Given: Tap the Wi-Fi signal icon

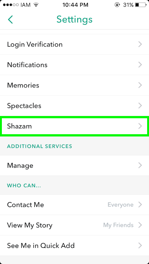Looking at the screenshot, I should pos(36,5).
